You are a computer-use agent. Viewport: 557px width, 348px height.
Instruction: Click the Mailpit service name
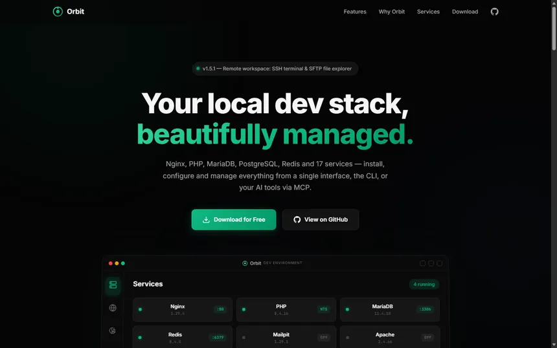(x=281, y=334)
